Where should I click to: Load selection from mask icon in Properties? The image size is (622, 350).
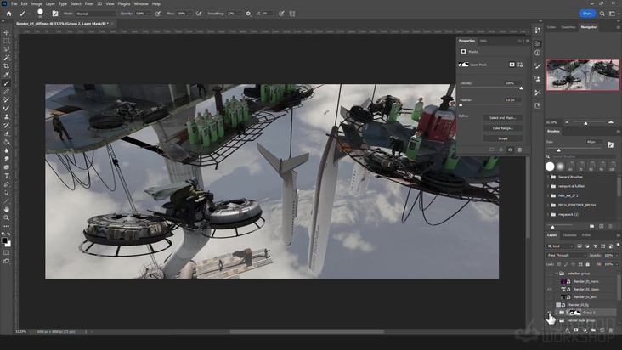491,150
